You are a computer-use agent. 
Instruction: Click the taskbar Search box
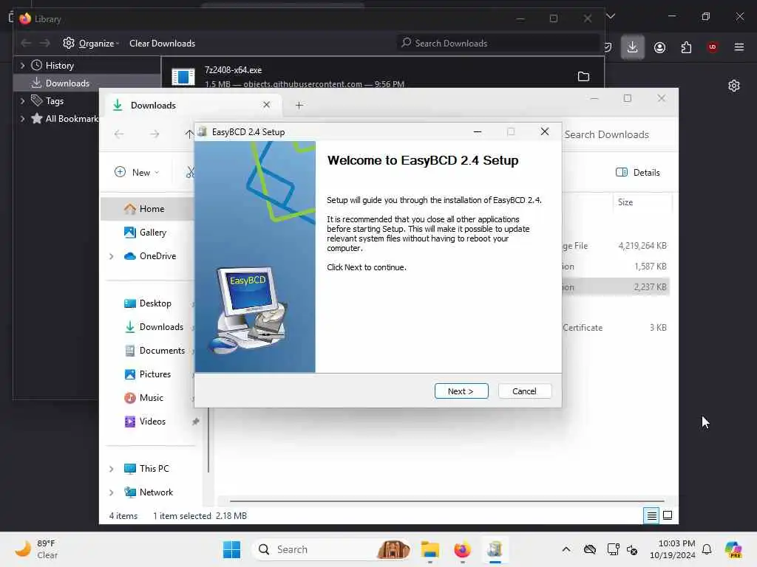(x=331, y=549)
